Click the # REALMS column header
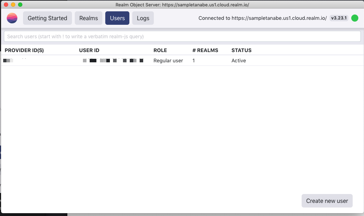This screenshot has height=216, width=364. point(206,50)
